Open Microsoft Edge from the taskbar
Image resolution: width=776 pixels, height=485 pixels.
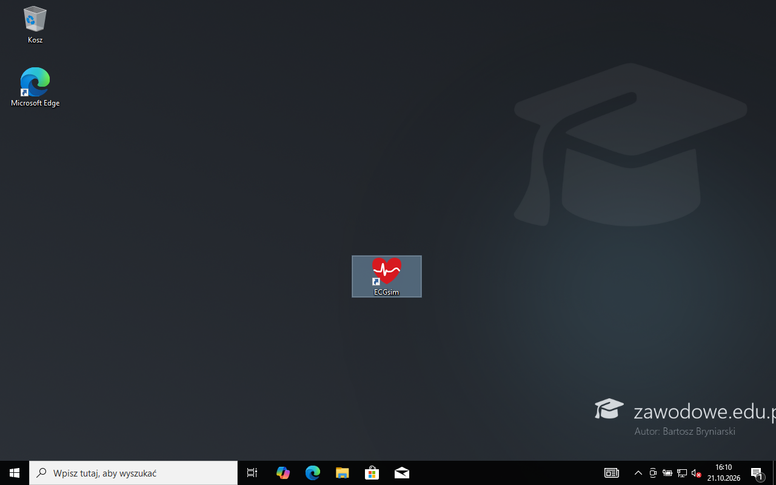pos(312,473)
